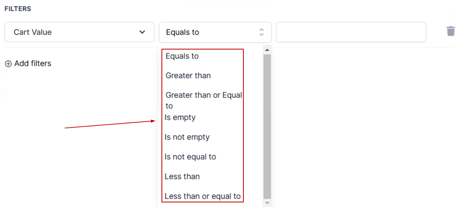459x207 pixels.
Task: Select the Equals to option in list
Action: 182,56
